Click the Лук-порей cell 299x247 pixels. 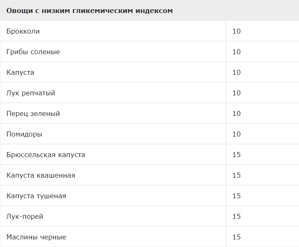click(x=25, y=216)
